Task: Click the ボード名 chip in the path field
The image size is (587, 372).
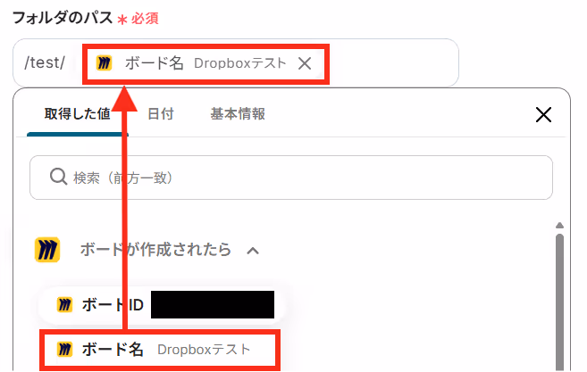Action: 205,63
